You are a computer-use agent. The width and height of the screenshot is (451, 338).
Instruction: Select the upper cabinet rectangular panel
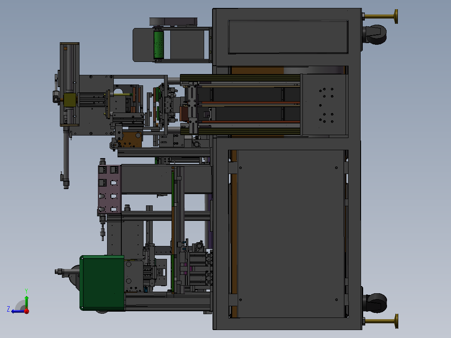pos(288,37)
